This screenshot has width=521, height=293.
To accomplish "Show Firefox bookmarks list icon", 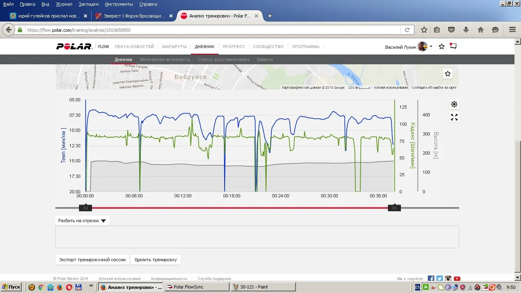I will click(x=437, y=30).
